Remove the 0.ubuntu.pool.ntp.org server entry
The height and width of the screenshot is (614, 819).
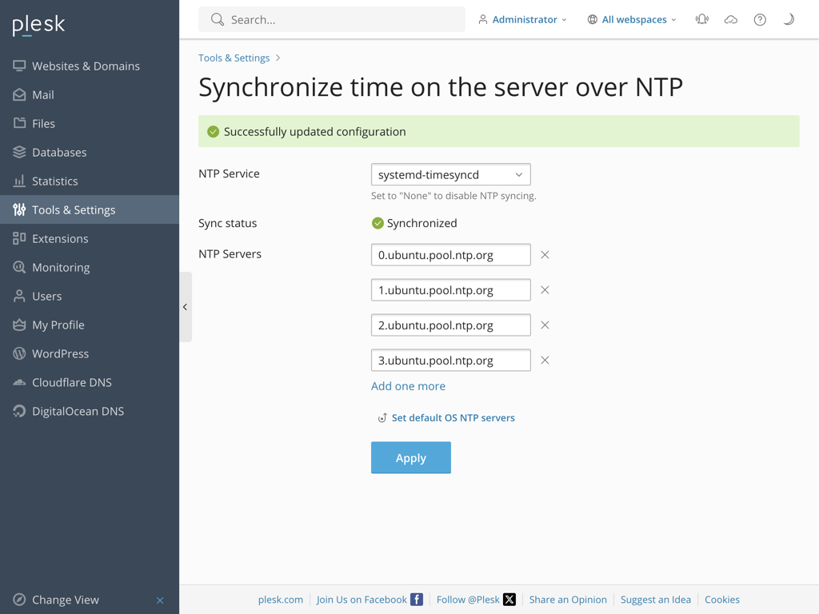[545, 254]
